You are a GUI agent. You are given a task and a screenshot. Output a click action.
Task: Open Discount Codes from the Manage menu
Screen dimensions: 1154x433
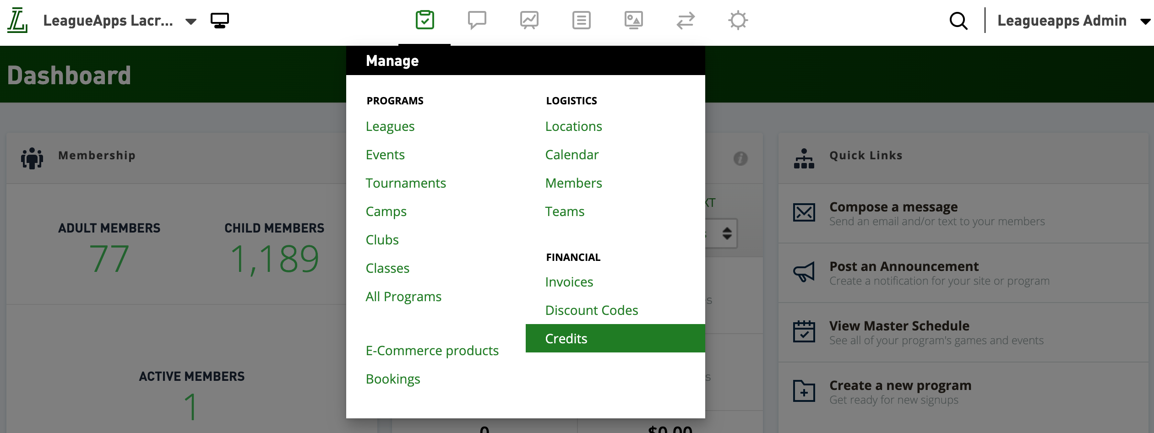591,310
